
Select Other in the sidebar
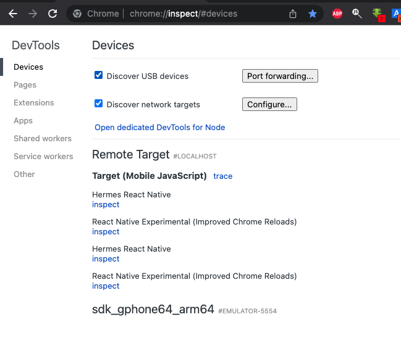click(24, 174)
